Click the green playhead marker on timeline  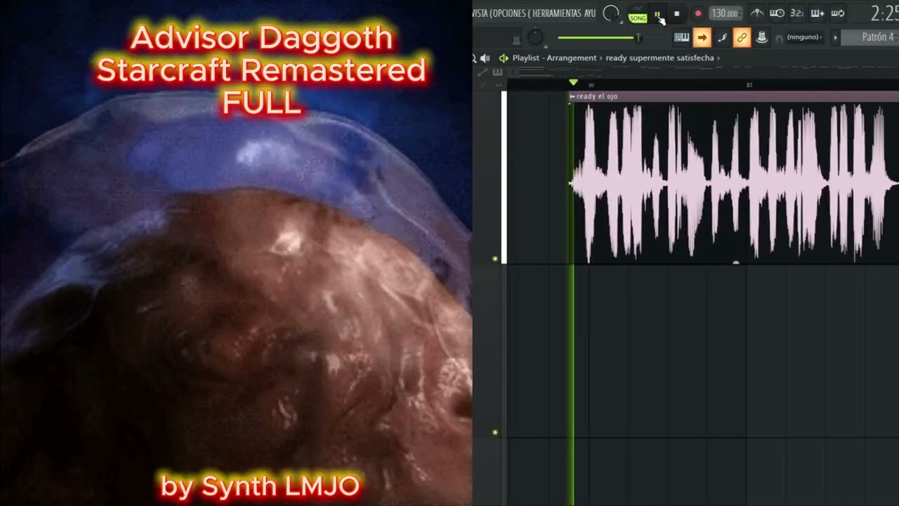(x=573, y=84)
